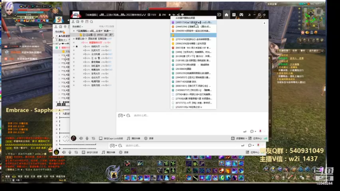340x191 pixels.
Task: Click 播放伴奏 in front window bottom bar
Action: pyautogui.click(x=133, y=138)
